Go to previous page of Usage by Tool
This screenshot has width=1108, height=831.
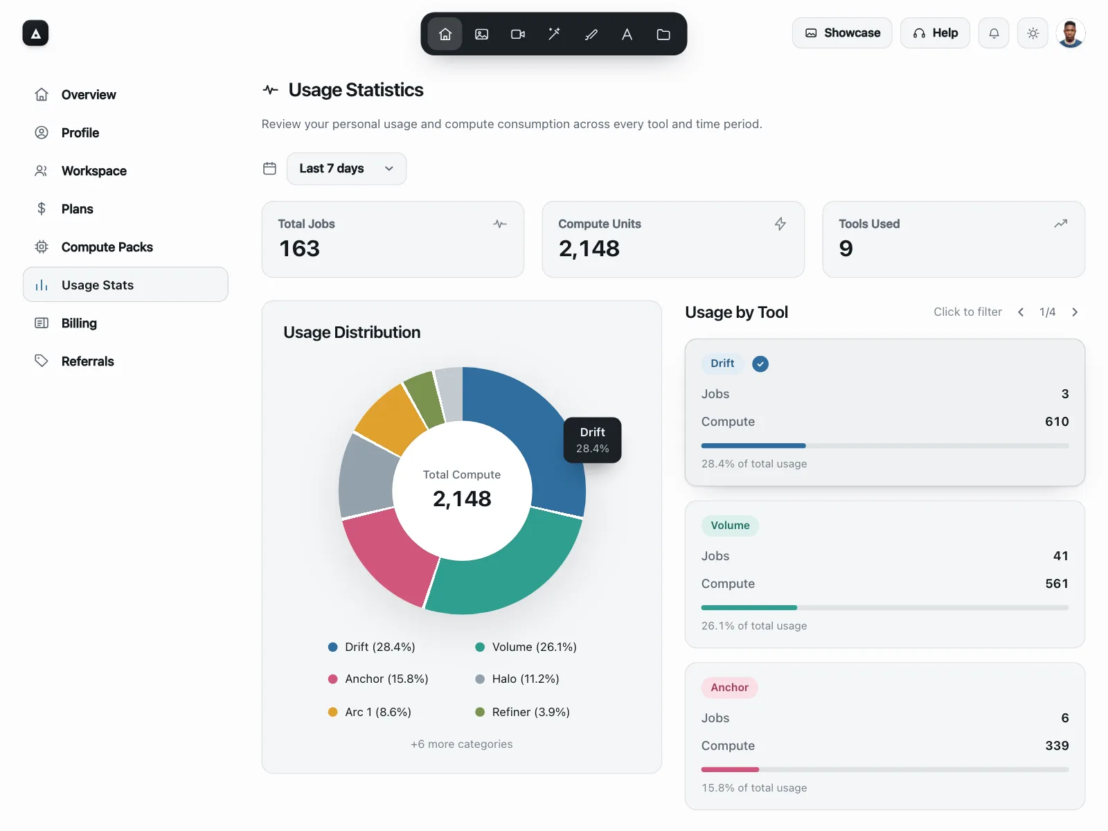[x=1021, y=312]
